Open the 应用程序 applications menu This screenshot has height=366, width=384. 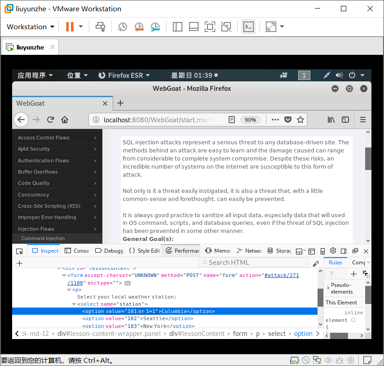click(x=35, y=75)
